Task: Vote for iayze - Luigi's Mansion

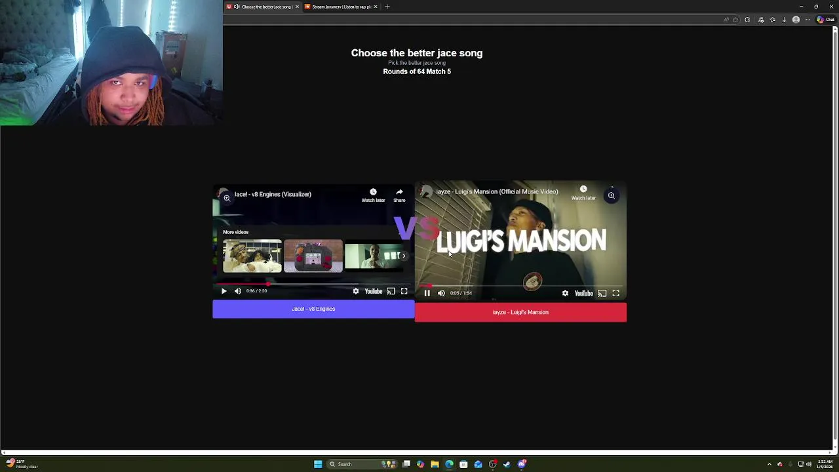Action: (x=520, y=312)
